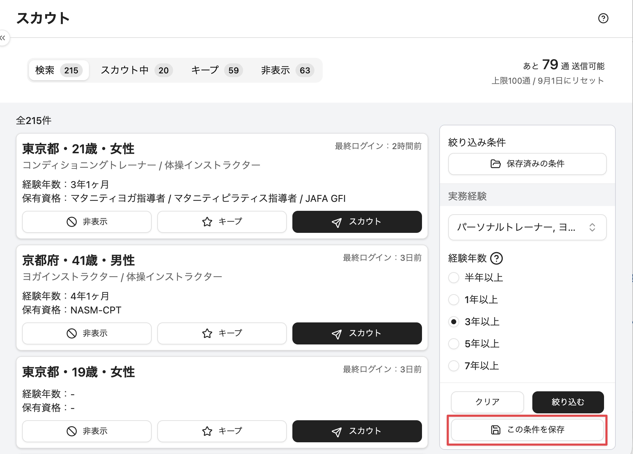
Task: Clear filters with the クリア button
Action: (x=487, y=402)
